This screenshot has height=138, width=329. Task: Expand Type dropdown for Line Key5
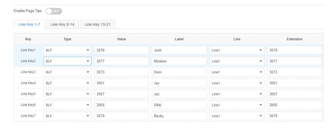pyautogui.click(x=67, y=94)
